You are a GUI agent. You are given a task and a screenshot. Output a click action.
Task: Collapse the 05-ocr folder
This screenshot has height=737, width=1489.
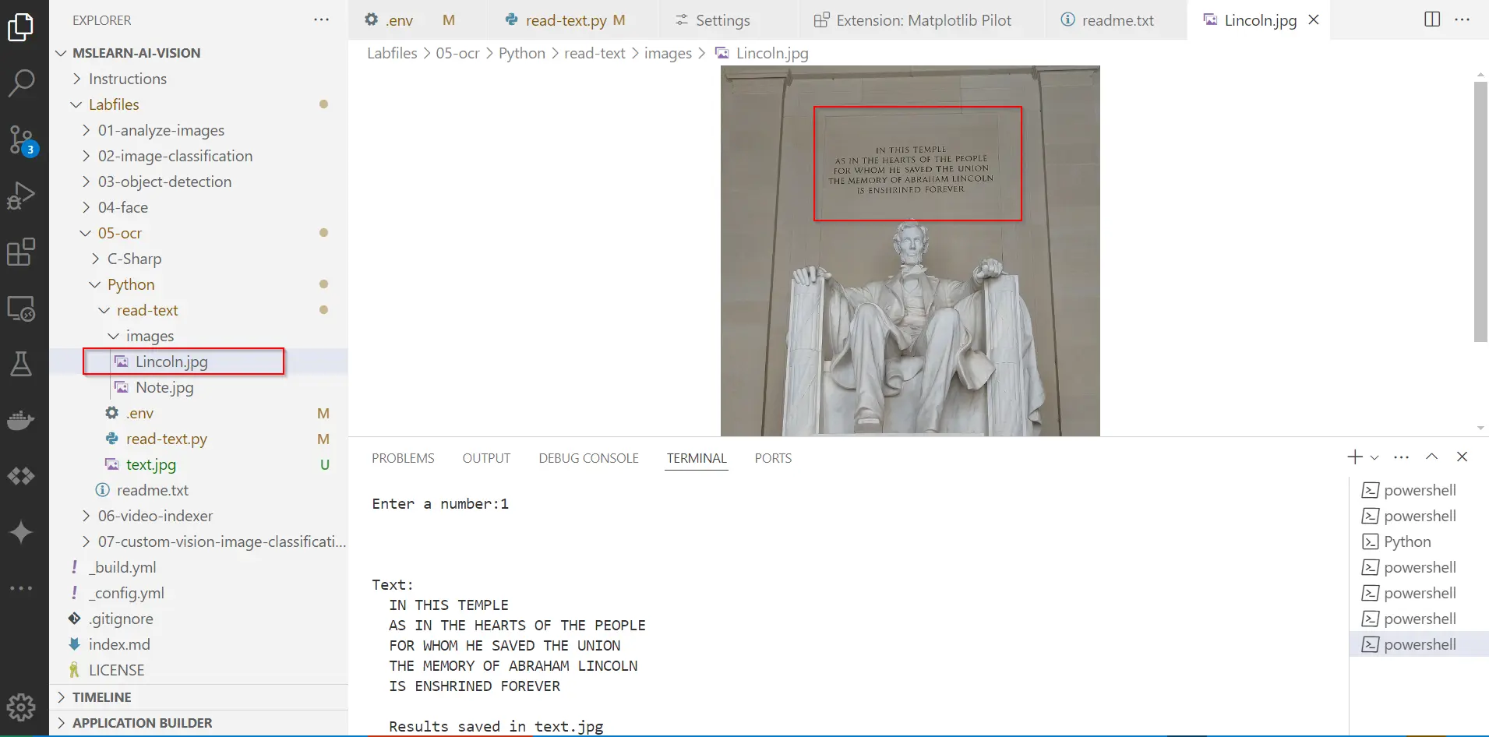tap(119, 233)
